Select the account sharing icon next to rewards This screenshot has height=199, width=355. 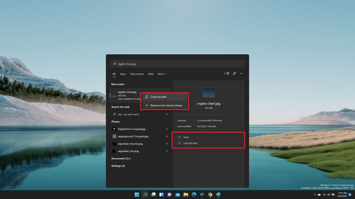(235, 73)
